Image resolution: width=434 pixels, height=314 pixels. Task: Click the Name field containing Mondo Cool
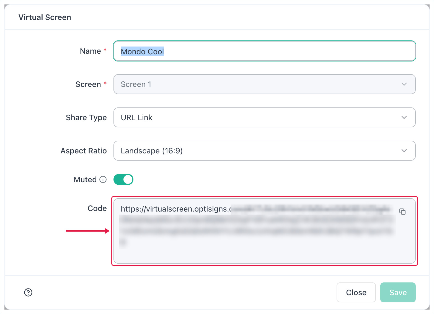coord(265,51)
